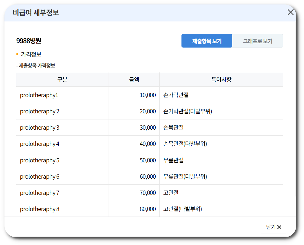The width and height of the screenshot is (304, 245).
Task: Click the 80,000 price for prolotheraphy 8
Action: point(146,209)
